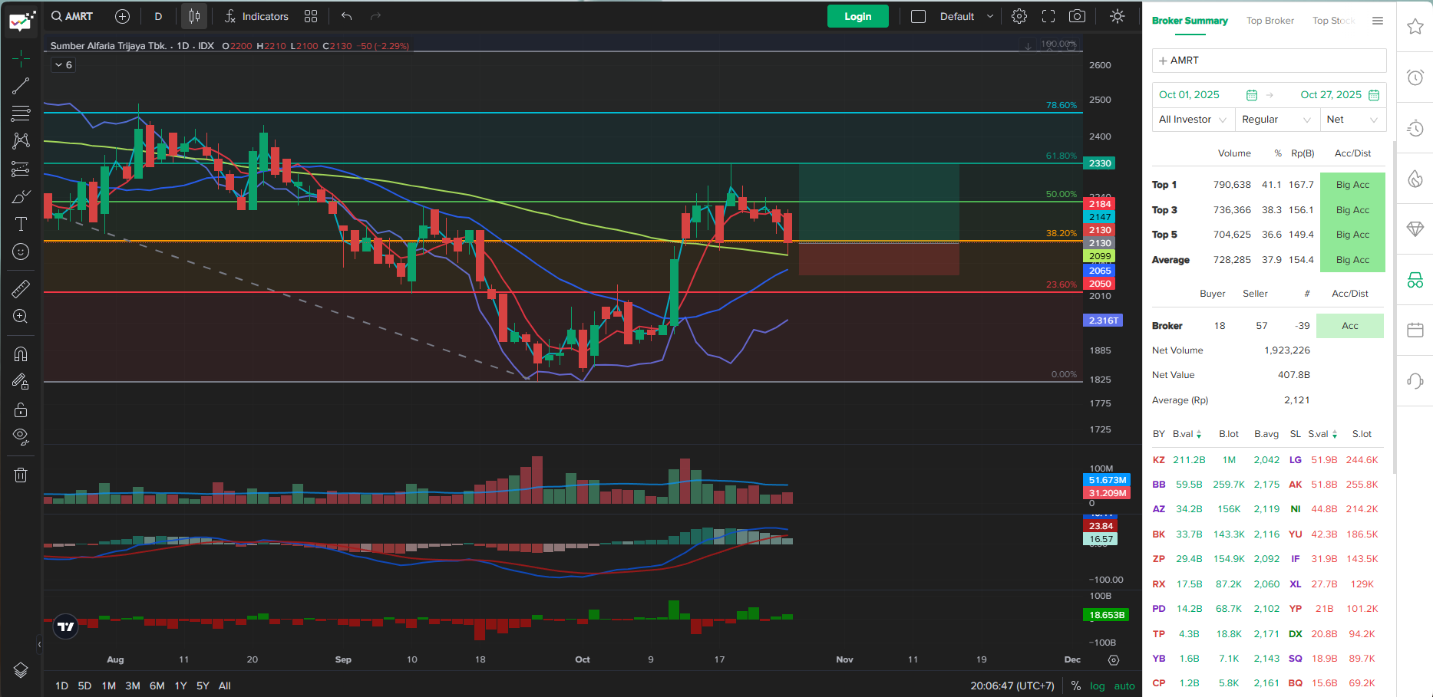
Task: Sort by B.val column
Action: point(1187,434)
